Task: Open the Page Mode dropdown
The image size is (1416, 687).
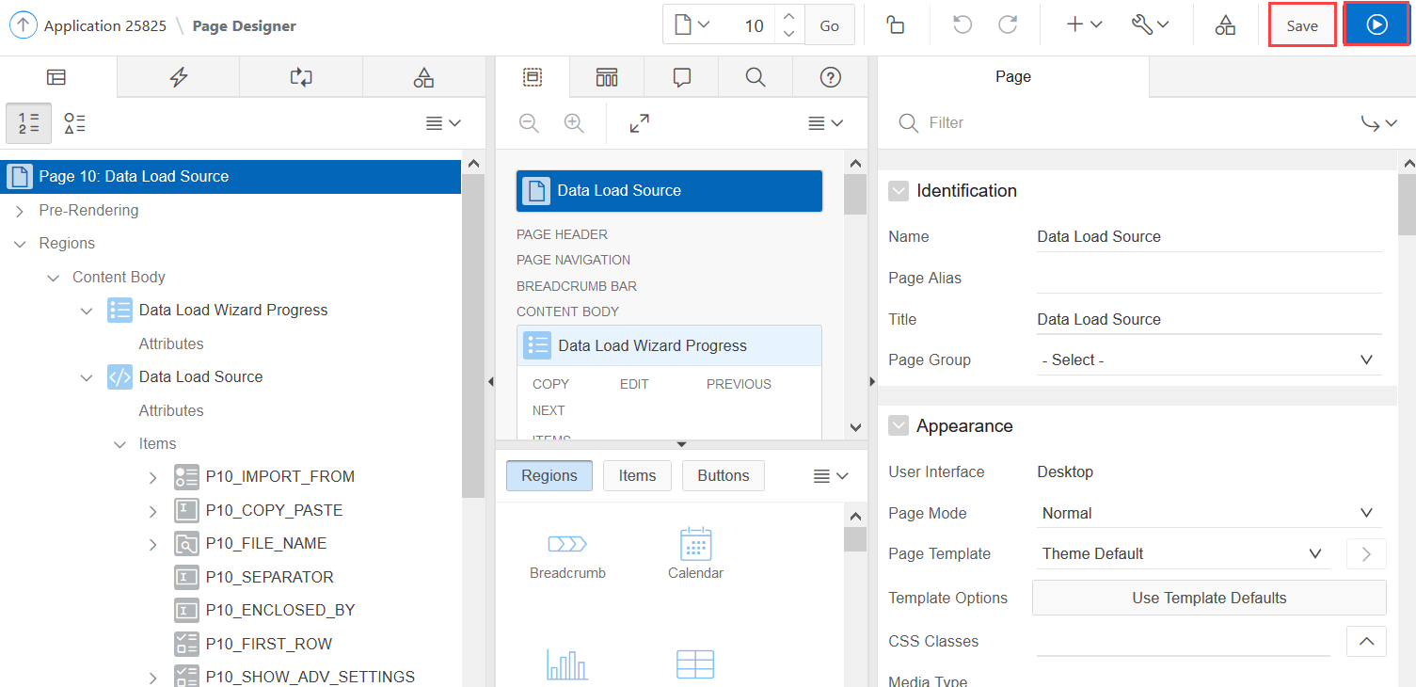Action: 1209,513
